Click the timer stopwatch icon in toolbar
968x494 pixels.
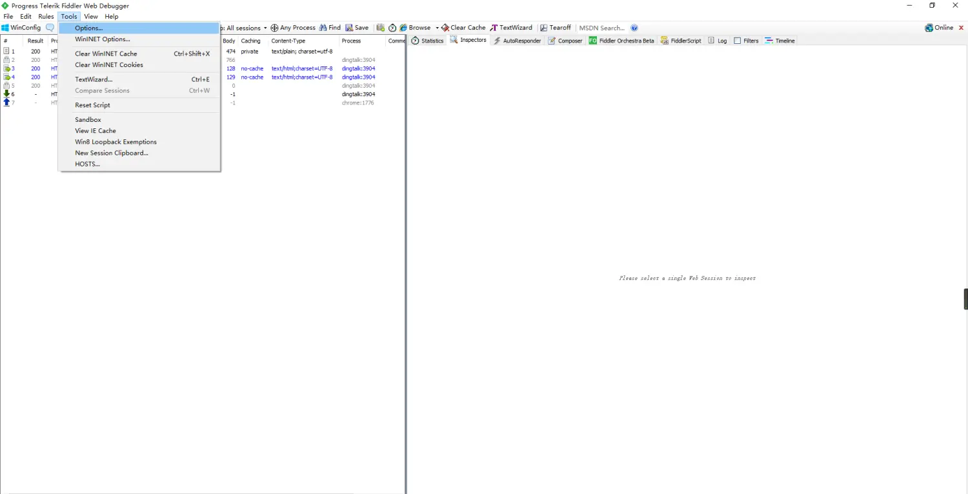point(392,28)
